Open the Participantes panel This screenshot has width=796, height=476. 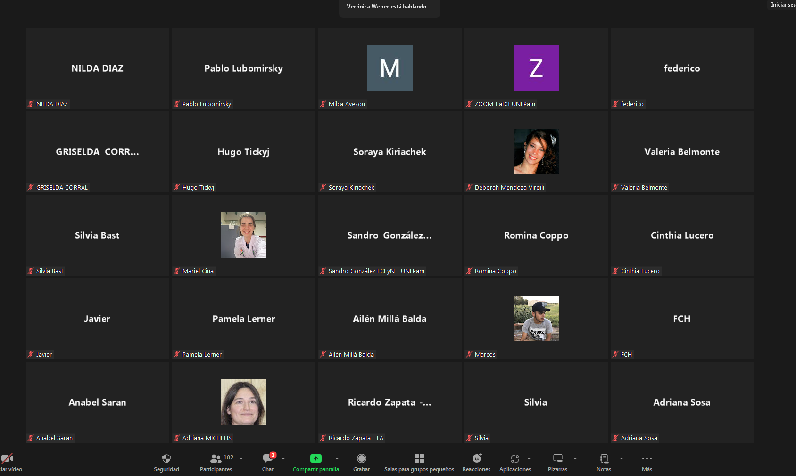(x=216, y=463)
